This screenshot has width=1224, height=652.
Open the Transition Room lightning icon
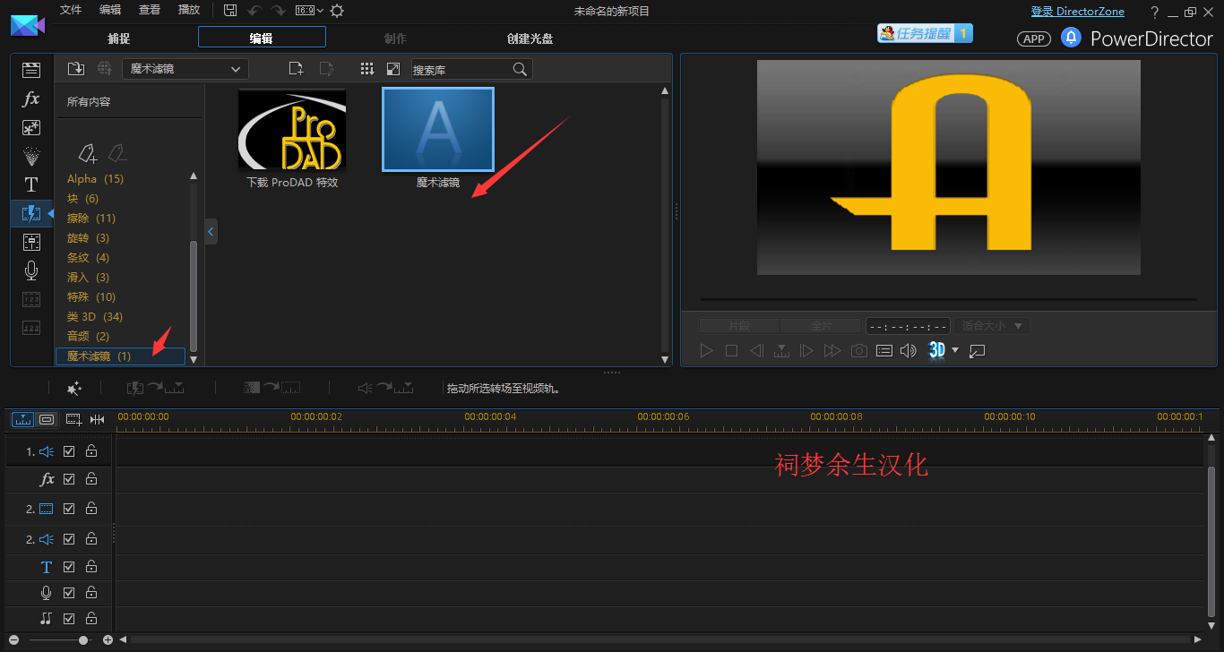31,213
